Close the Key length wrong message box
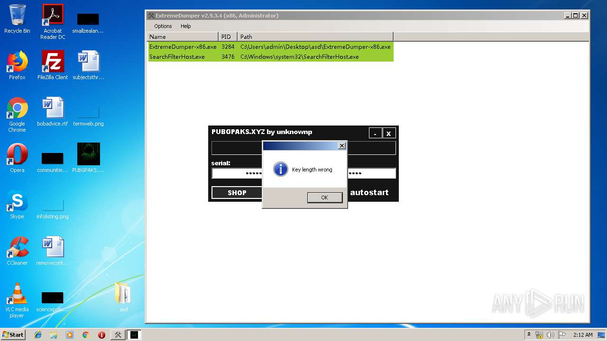Image resolution: width=607 pixels, height=341 pixels. point(341,146)
